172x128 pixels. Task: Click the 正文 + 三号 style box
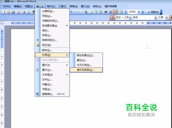[122, 17]
